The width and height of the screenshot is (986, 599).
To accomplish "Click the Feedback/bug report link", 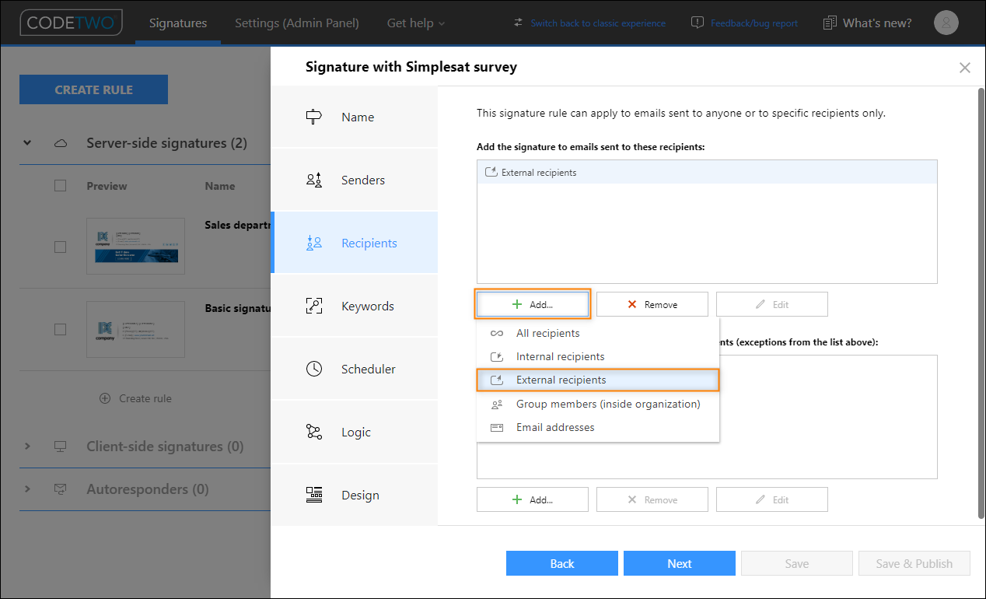I will point(754,23).
